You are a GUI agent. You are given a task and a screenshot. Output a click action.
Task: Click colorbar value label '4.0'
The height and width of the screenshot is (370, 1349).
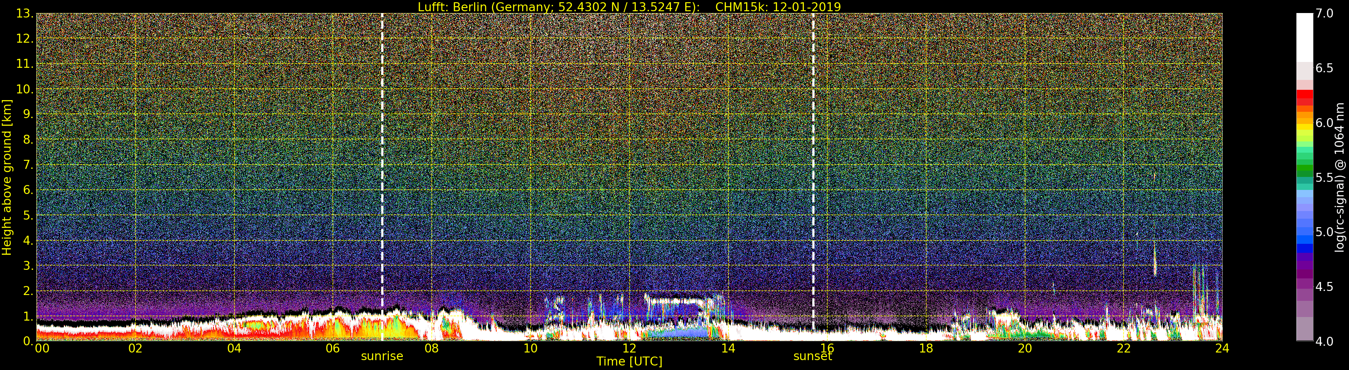pos(1324,341)
